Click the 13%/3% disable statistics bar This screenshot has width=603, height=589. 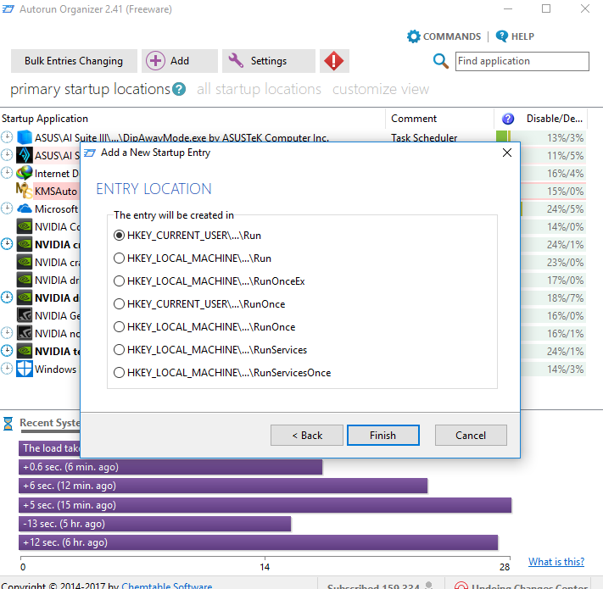(x=541, y=137)
